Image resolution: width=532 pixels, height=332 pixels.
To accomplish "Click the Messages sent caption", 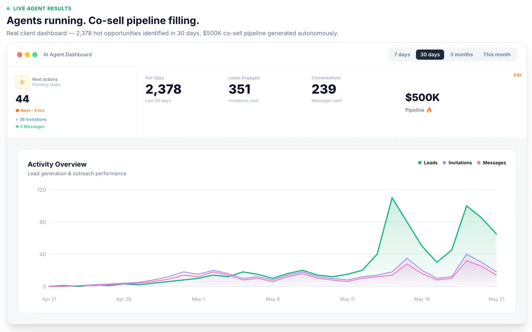I will click(x=327, y=101).
